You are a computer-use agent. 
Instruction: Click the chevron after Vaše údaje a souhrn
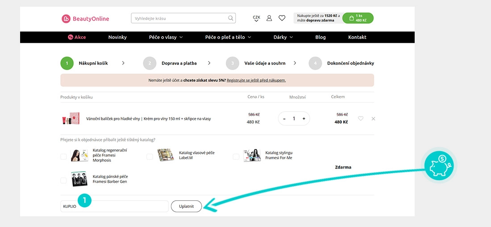tap(295, 63)
